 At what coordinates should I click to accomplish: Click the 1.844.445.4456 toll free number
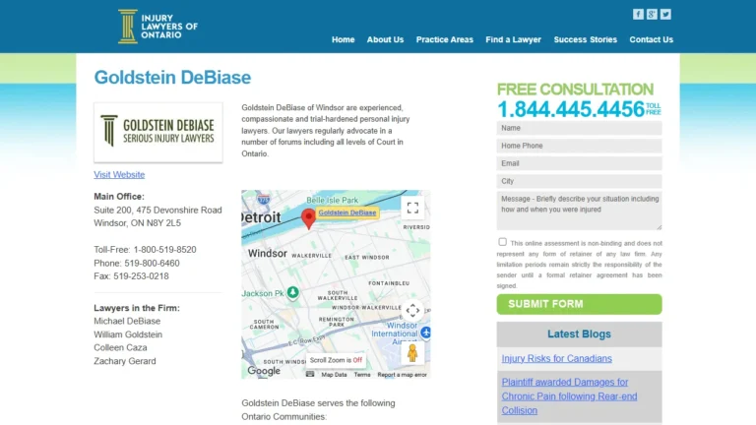pos(571,109)
